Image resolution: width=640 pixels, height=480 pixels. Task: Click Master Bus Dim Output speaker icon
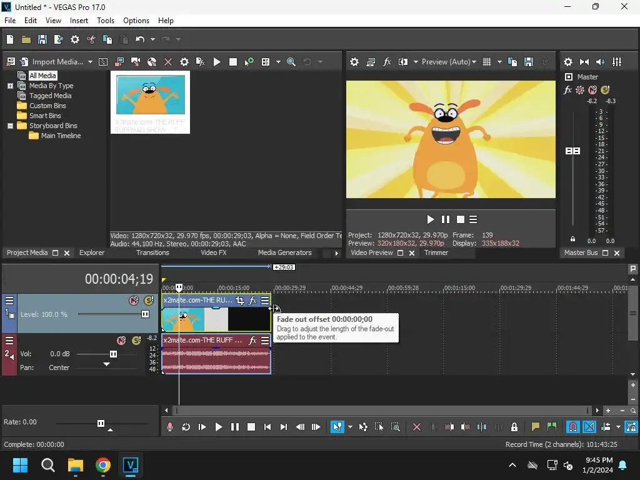pyautogui.click(x=601, y=62)
